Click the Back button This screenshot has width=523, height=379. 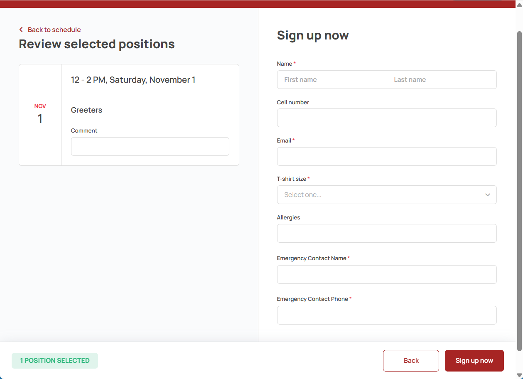tap(411, 361)
